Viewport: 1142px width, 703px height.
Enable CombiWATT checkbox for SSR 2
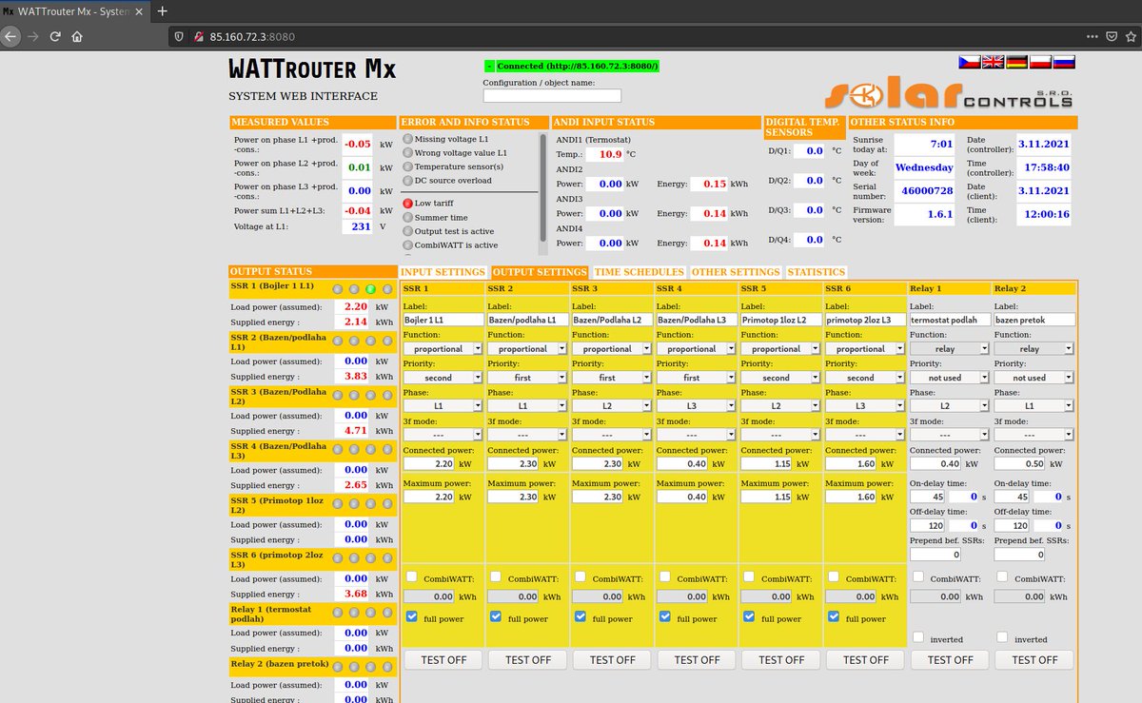coord(496,576)
